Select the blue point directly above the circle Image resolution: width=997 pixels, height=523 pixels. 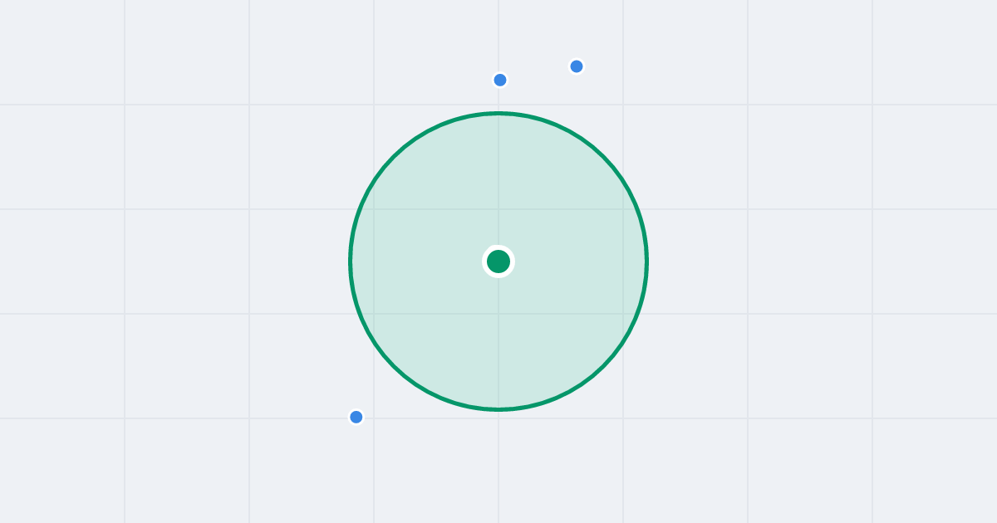pos(500,80)
